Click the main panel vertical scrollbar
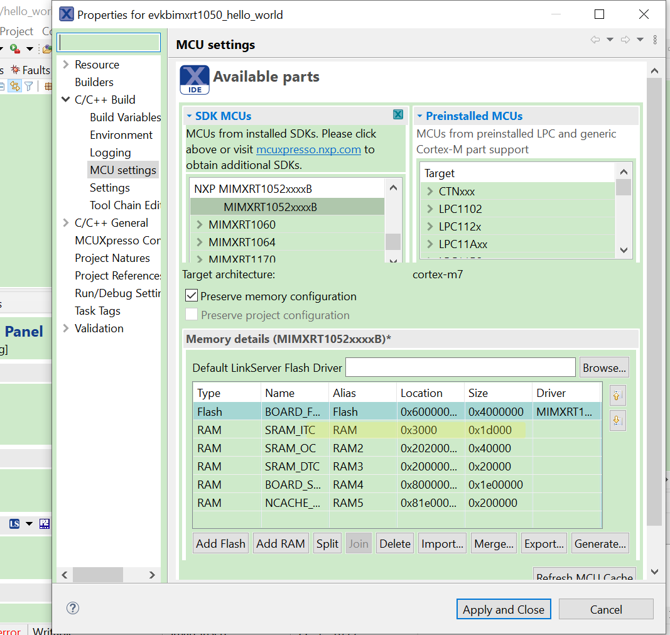Image resolution: width=670 pixels, height=635 pixels. tap(654, 302)
